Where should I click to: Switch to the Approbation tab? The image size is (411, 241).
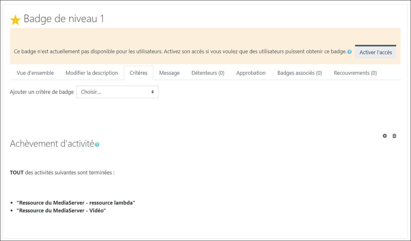point(251,73)
